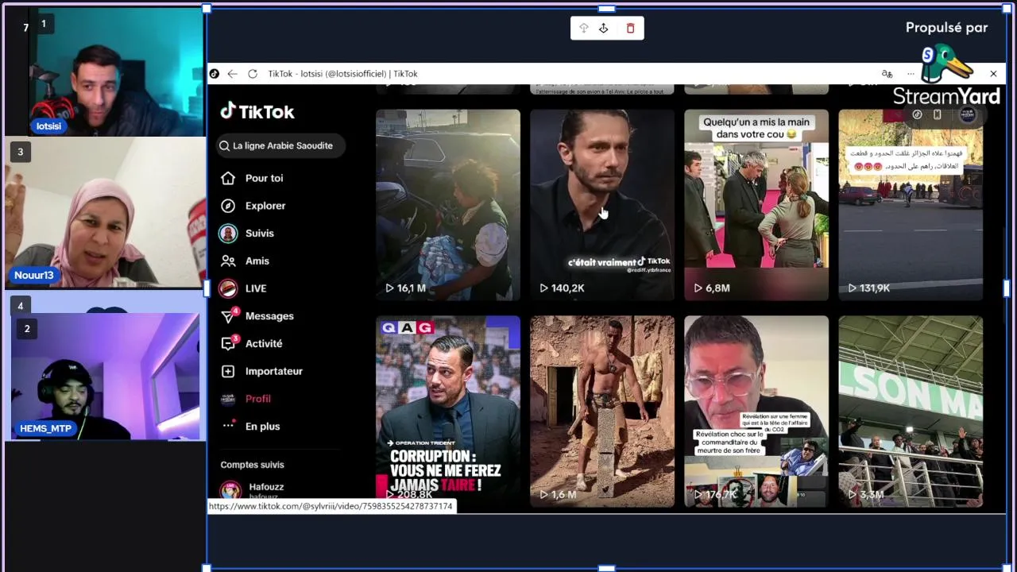Click the slot number 4 badge
Viewport: 1017px width, 572px height.
tap(21, 305)
